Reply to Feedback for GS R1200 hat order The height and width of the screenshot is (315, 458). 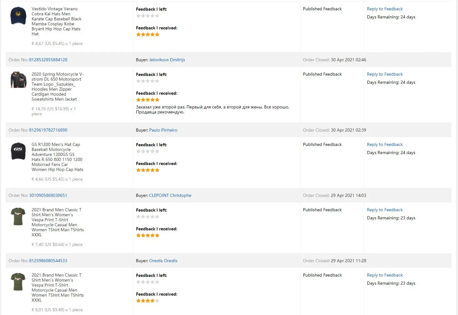tap(385, 144)
